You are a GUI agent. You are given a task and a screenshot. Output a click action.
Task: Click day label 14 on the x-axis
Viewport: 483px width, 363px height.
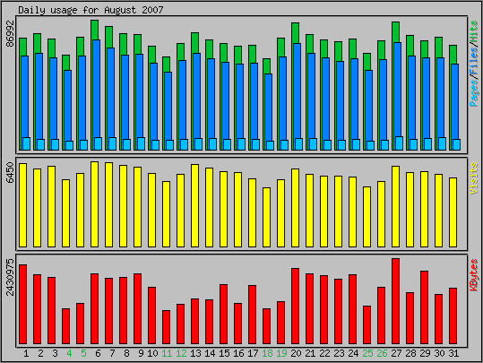coord(210,353)
